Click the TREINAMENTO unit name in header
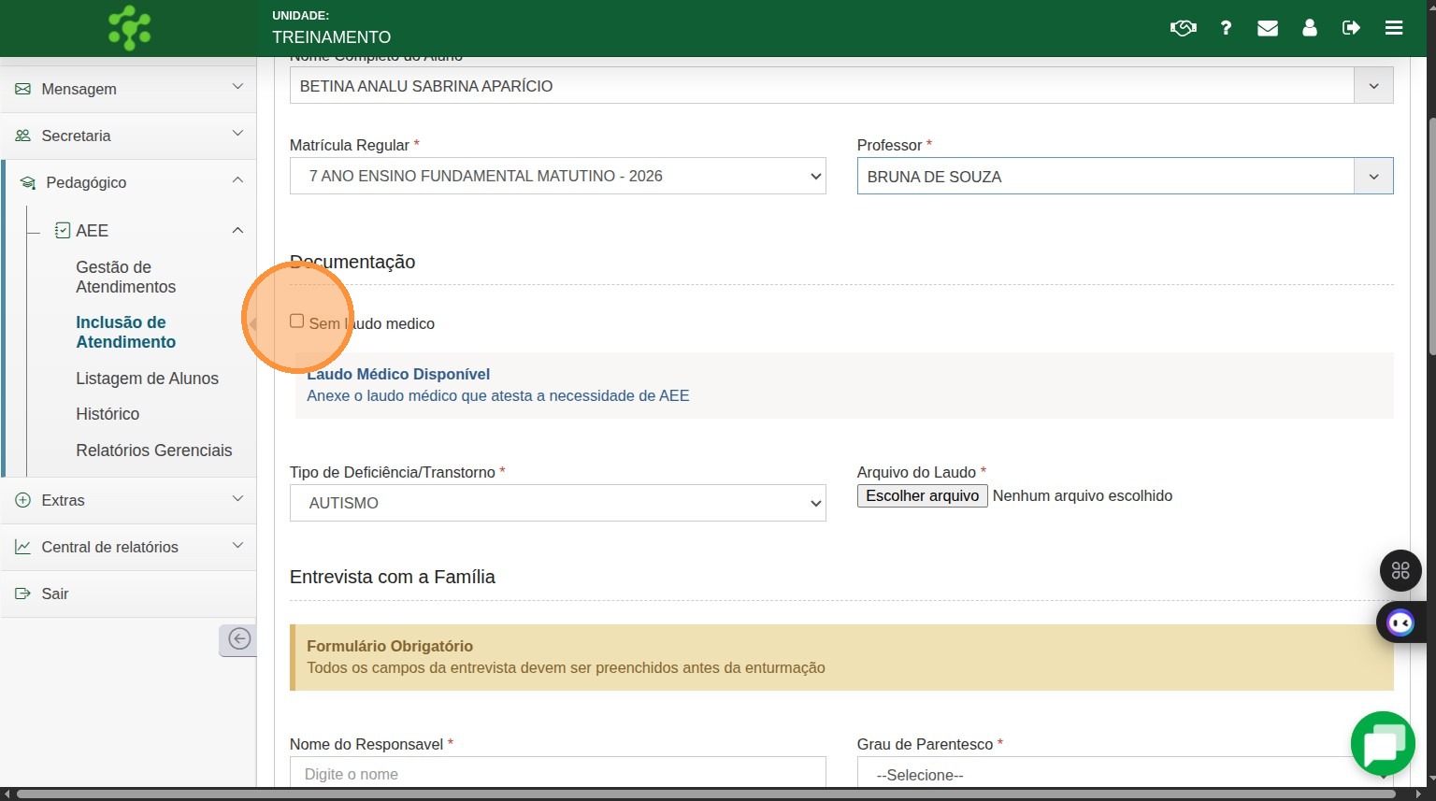Viewport: 1436px width, 801px height. pos(332,37)
